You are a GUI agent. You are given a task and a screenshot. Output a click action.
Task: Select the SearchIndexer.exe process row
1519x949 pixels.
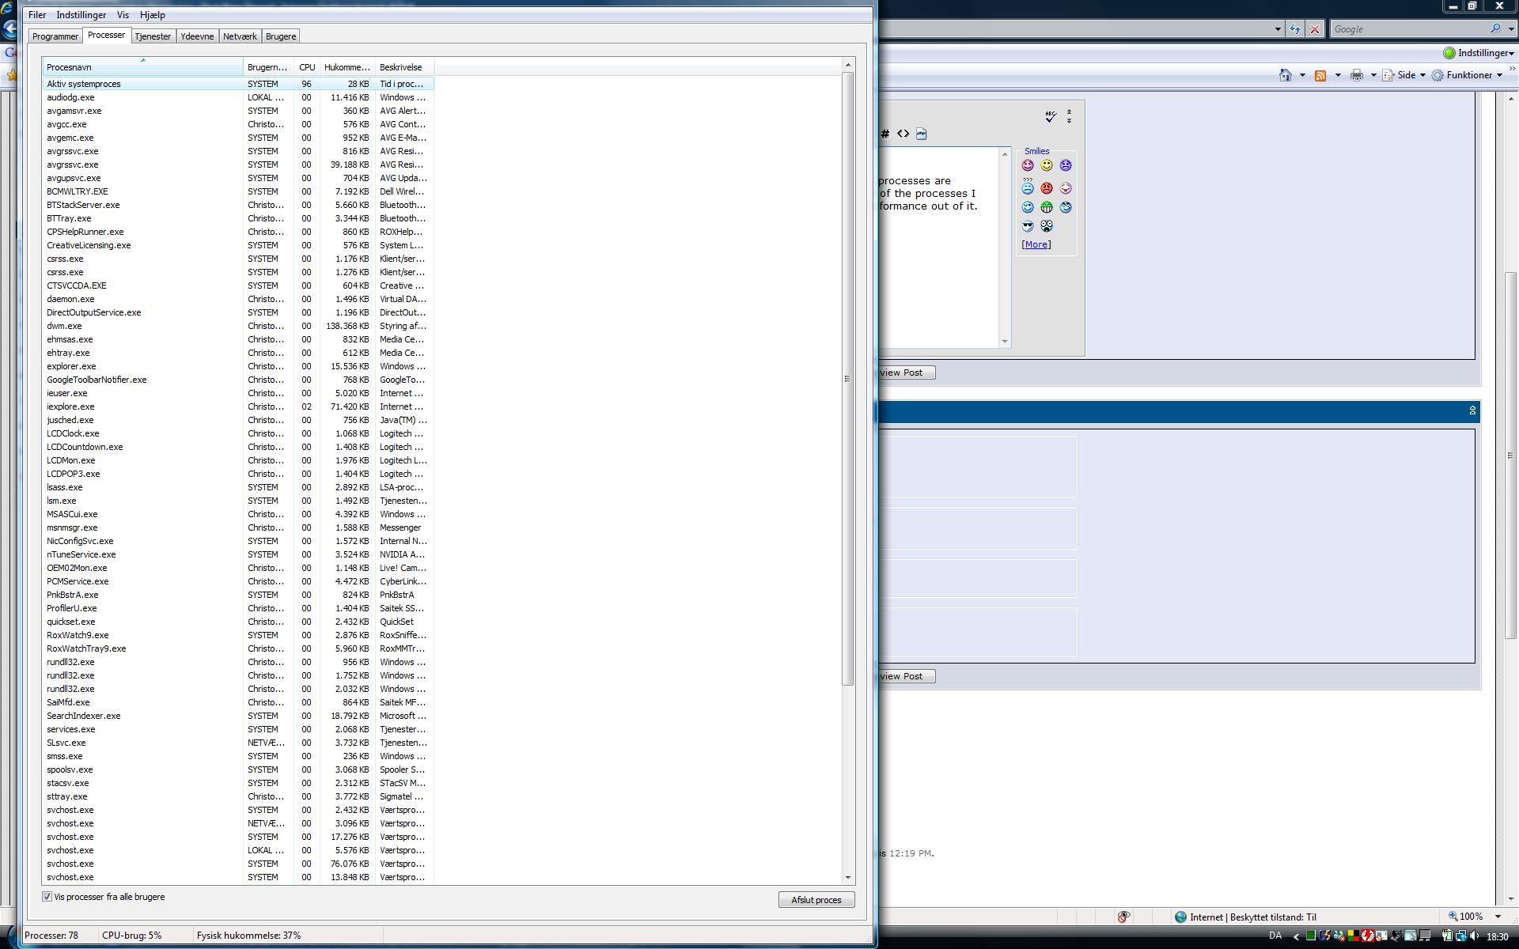pos(237,716)
